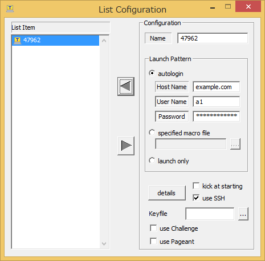Click list scrollbar down arrow

(x=104, y=243)
